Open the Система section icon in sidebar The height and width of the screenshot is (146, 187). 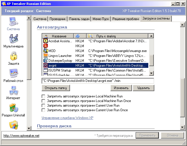tap(13, 22)
